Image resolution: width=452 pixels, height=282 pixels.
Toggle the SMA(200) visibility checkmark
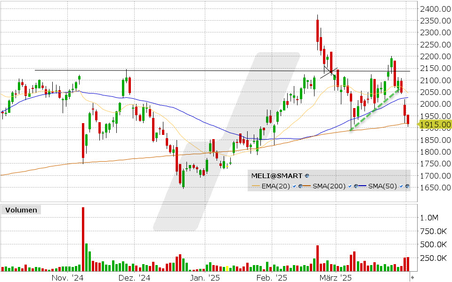click(350, 187)
